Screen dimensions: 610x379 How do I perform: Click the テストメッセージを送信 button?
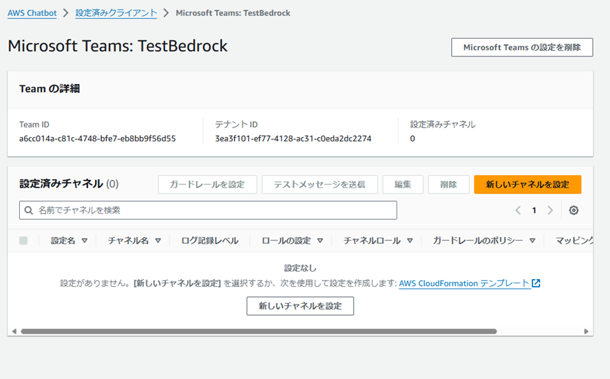tap(319, 184)
